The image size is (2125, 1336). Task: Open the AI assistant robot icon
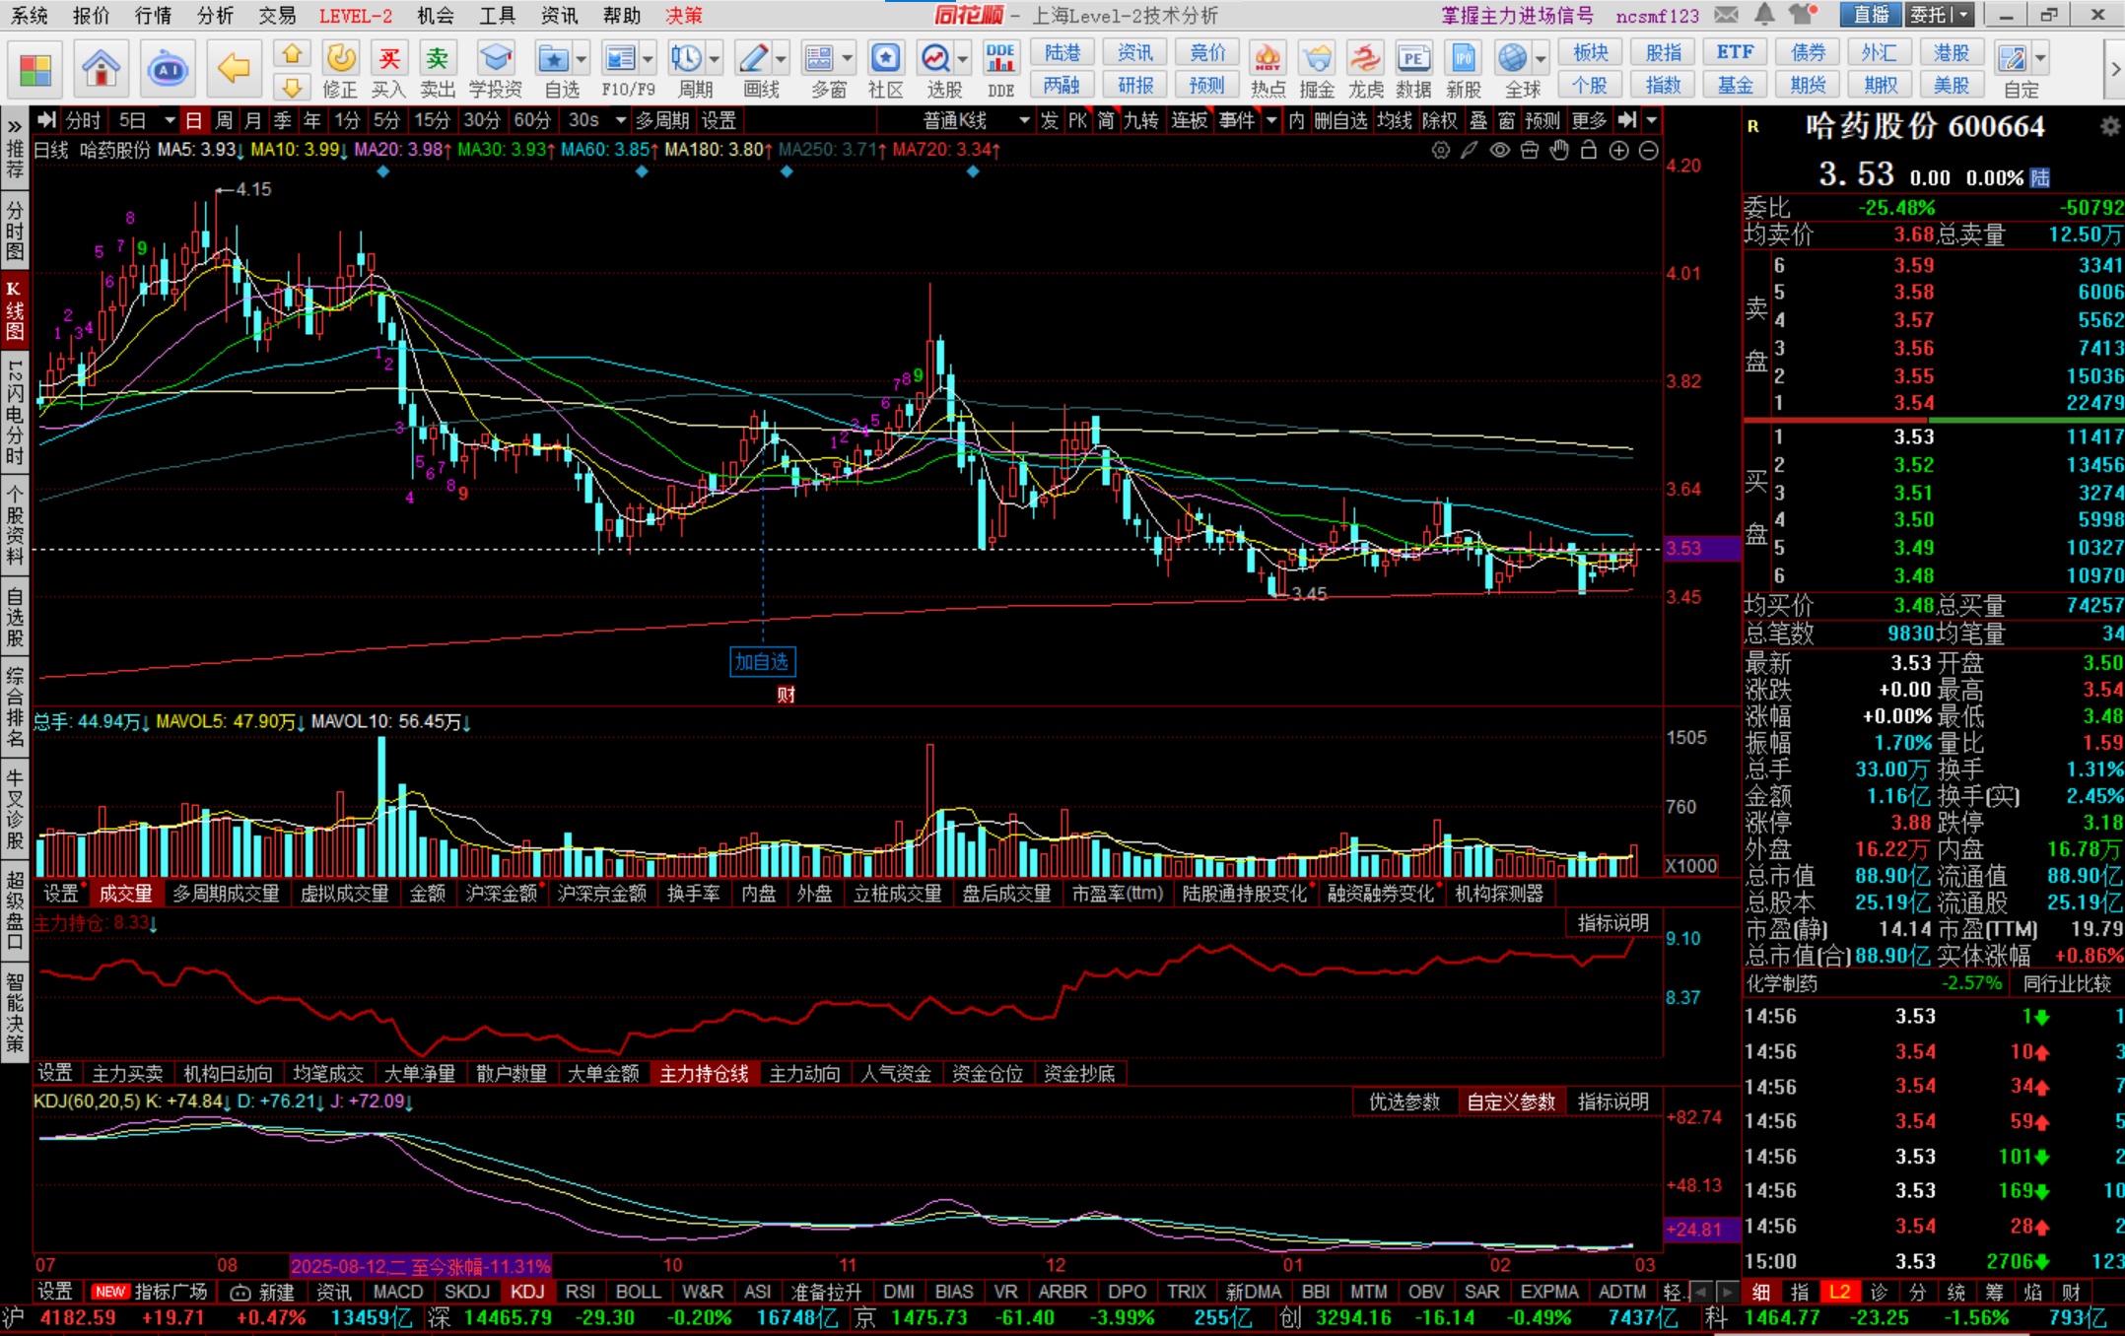point(168,69)
